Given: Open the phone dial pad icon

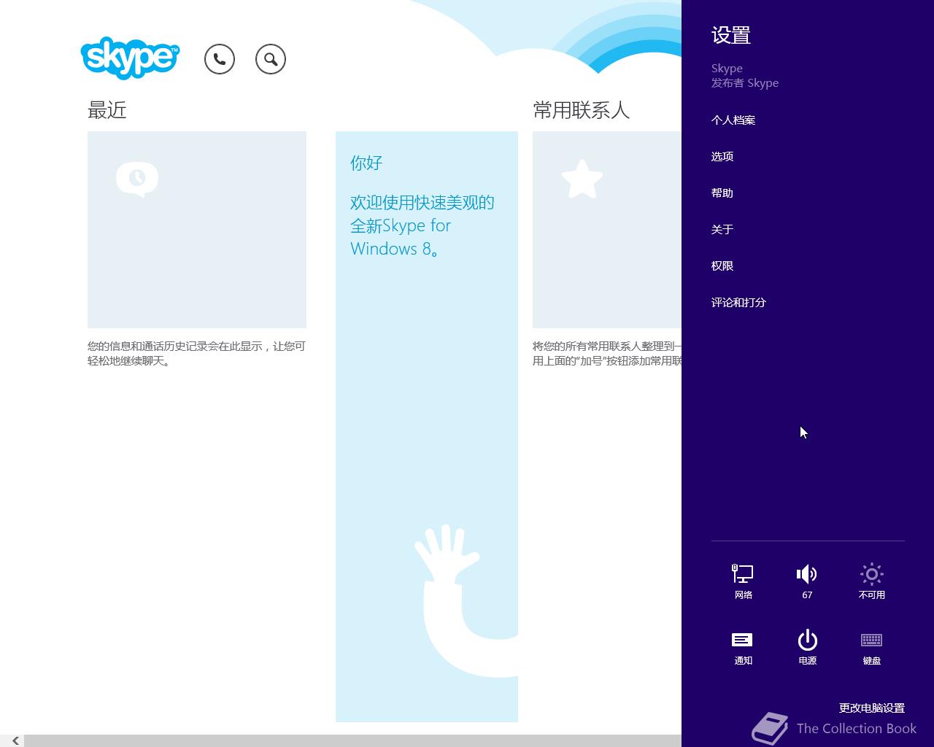Looking at the screenshot, I should click(220, 59).
